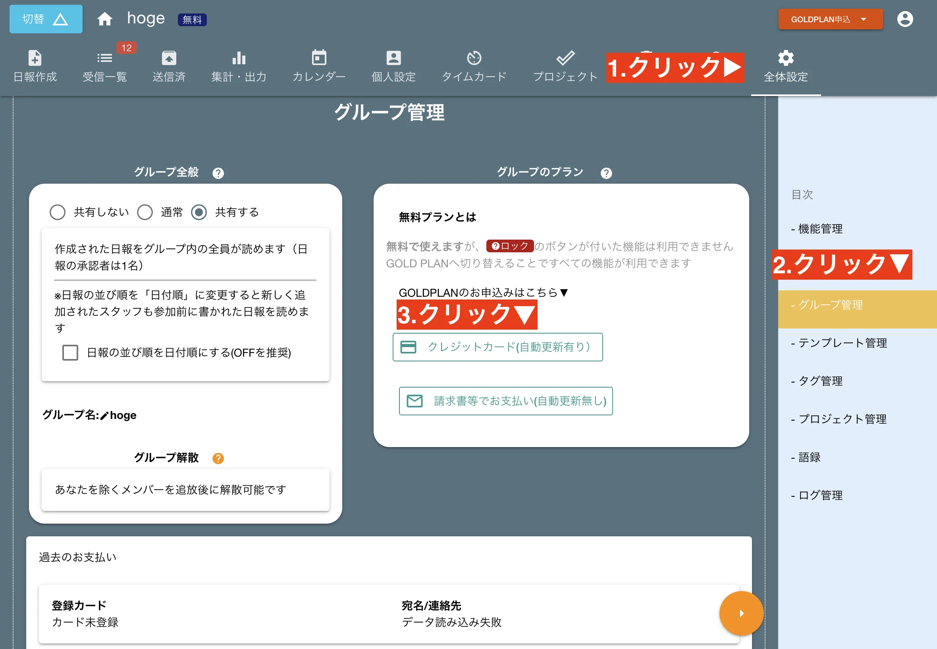
Task: Click the triangle icon on 切替 button
Action: point(60,19)
